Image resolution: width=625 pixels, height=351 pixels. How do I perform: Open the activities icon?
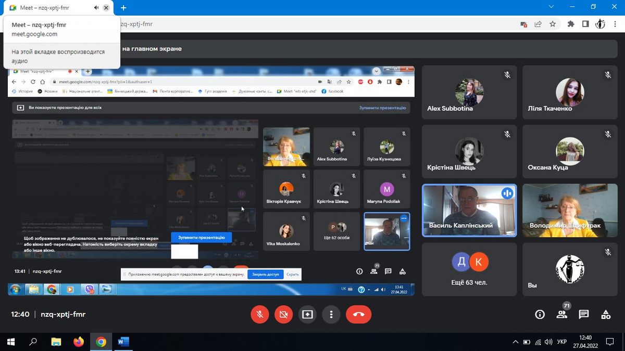pos(606,315)
